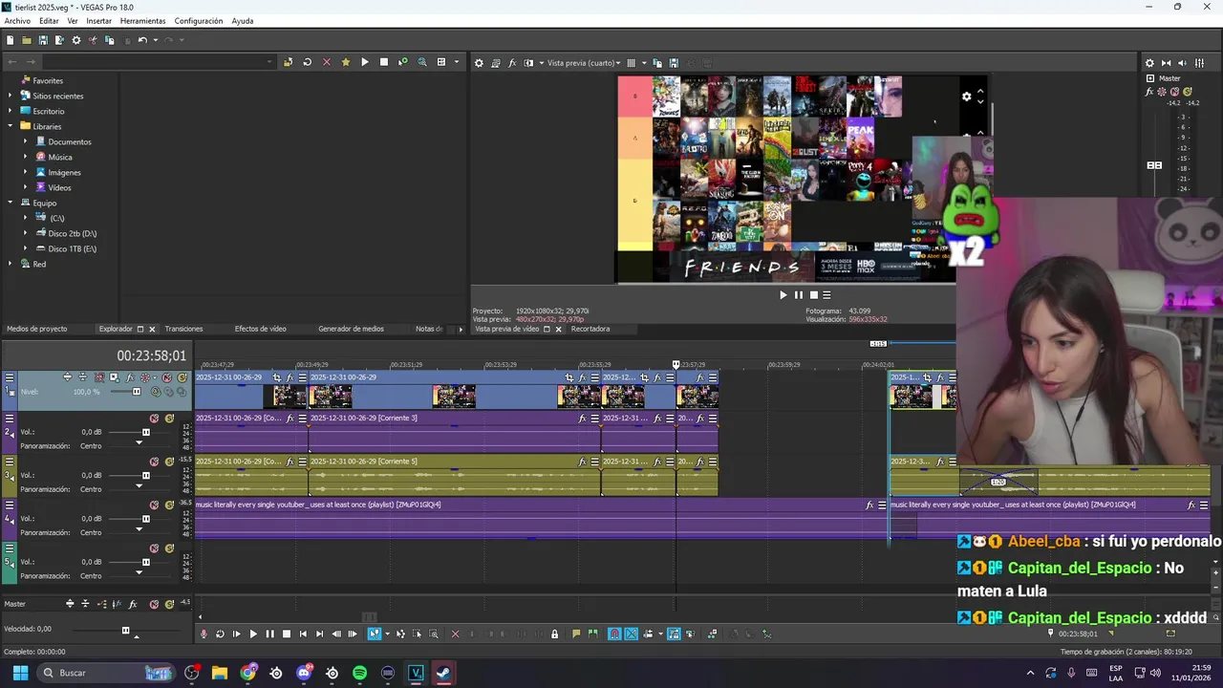Select the normal edit tool in timeline toolbar
Viewport: 1223px width, 688px height.
375,634
